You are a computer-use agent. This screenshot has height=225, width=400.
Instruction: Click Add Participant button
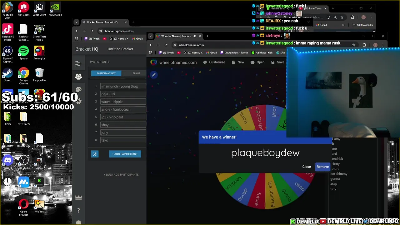[125, 154]
